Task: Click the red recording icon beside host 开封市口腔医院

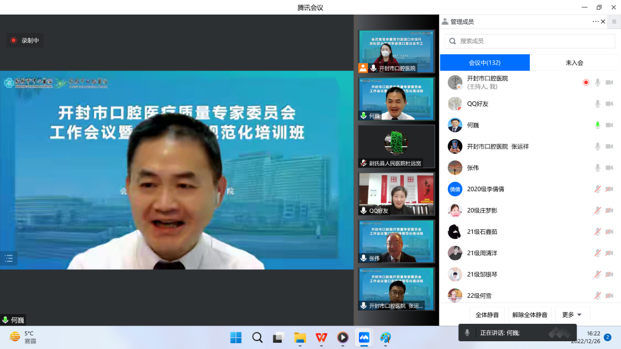Action: coord(586,82)
